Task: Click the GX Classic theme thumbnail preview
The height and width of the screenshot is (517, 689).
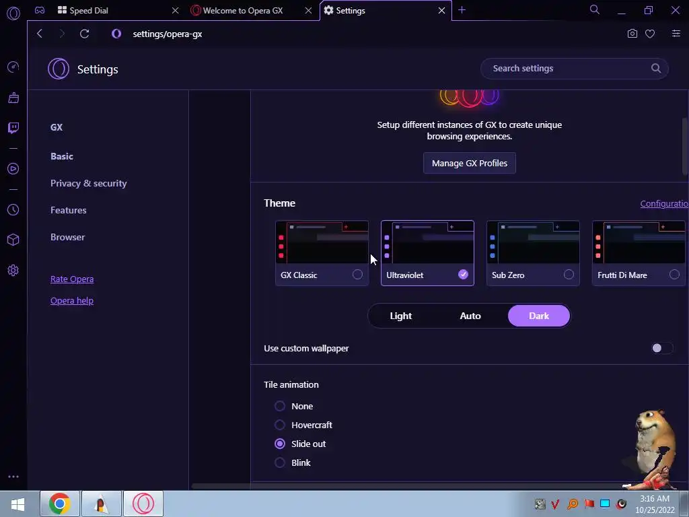Action: coord(322,242)
